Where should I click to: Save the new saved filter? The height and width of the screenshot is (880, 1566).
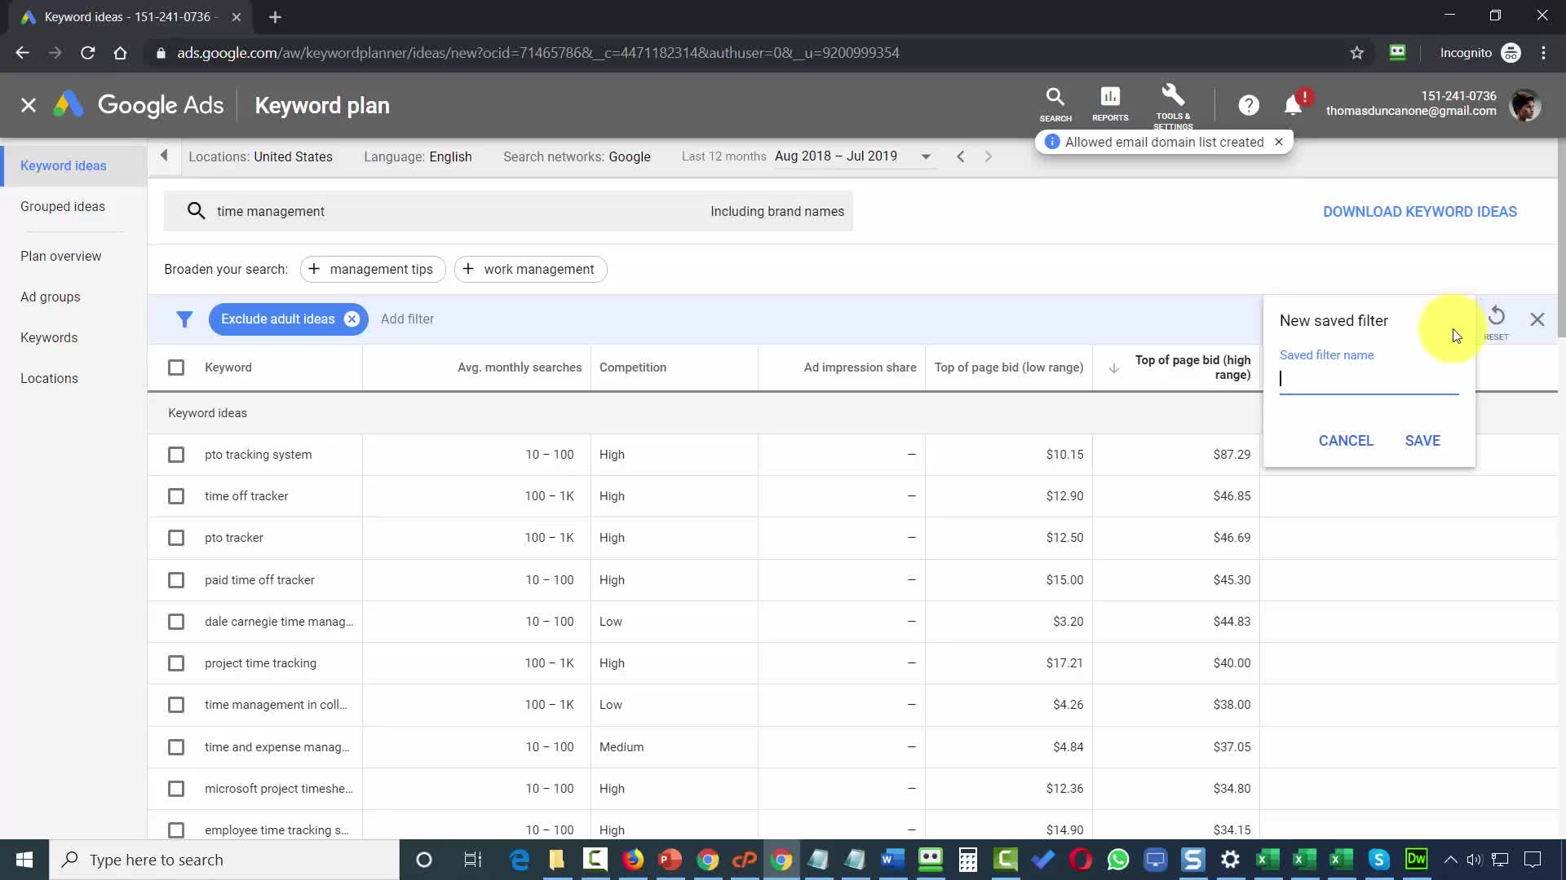(x=1422, y=441)
